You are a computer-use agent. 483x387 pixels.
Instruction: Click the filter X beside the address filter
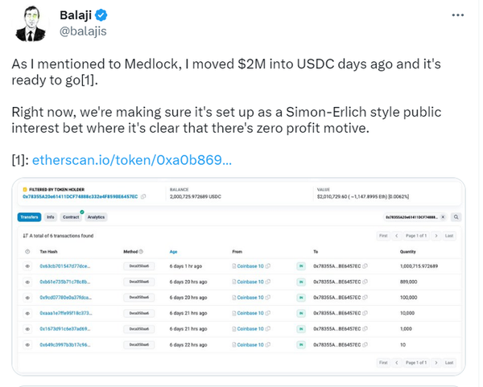point(444,217)
